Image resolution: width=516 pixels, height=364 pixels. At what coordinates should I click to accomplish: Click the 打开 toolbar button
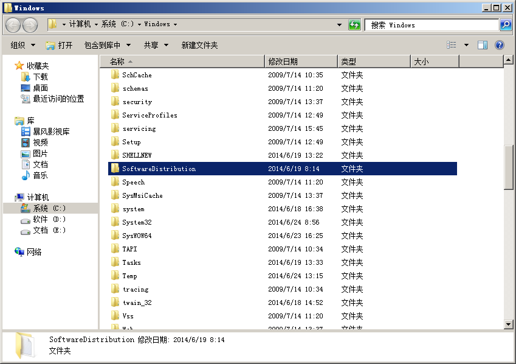pyautogui.click(x=59, y=45)
